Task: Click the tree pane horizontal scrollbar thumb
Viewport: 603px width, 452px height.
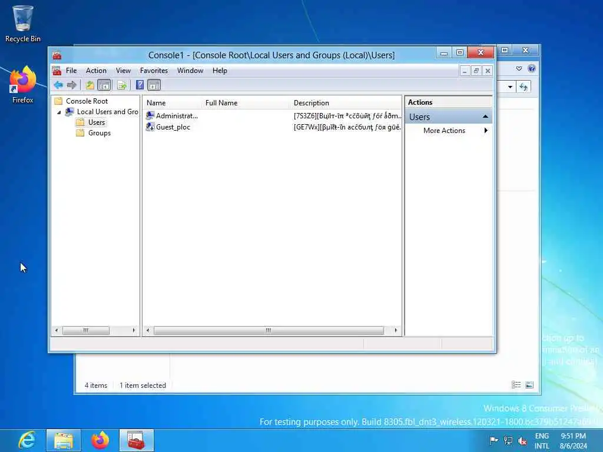Action: click(x=86, y=331)
